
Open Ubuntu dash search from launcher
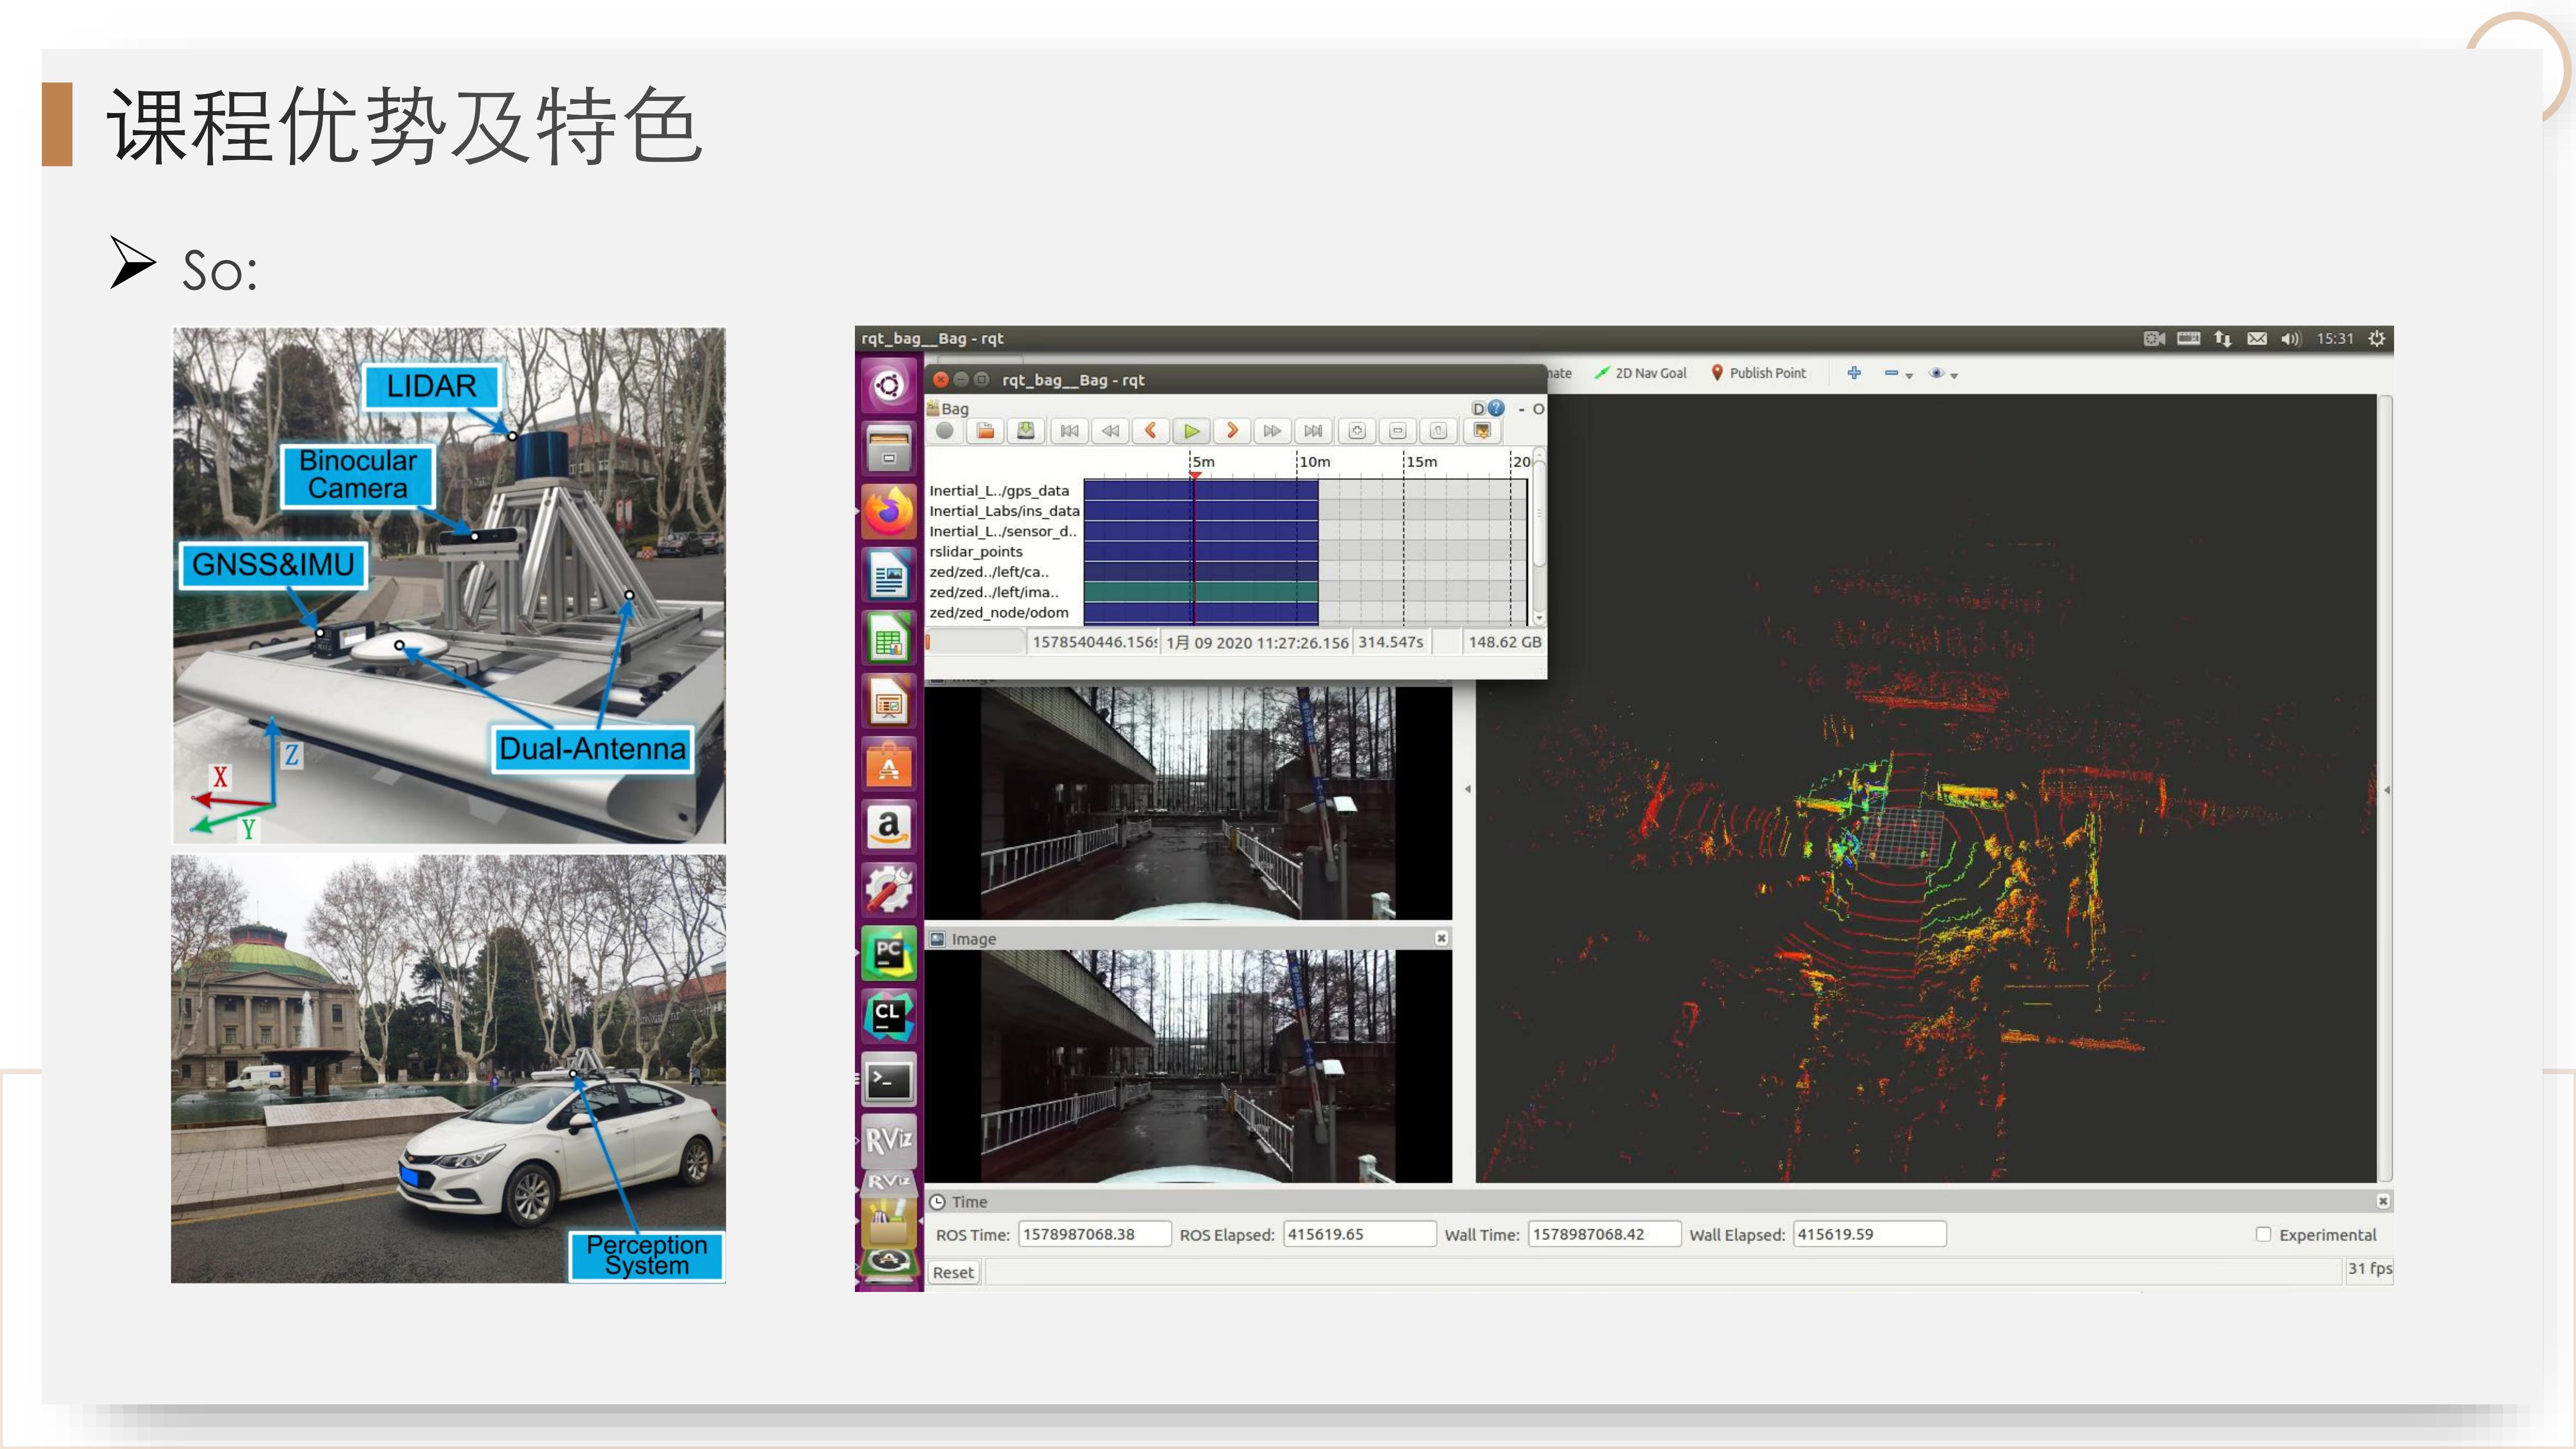click(x=888, y=385)
